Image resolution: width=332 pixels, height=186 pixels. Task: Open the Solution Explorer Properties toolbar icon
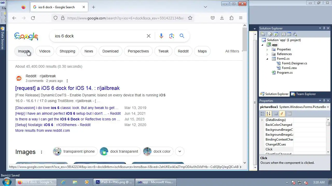coord(263,34)
